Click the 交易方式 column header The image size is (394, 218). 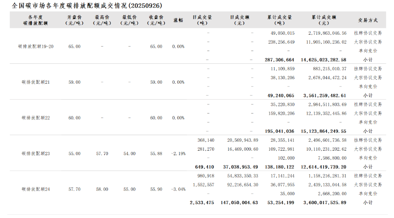pos(368,20)
